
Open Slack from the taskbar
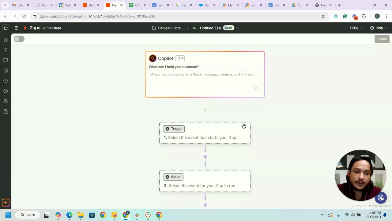click(x=137, y=215)
